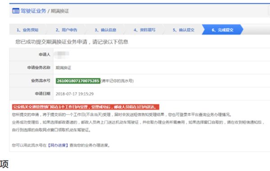Click the 申请业务名称 label cell

click(x=31, y=68)
